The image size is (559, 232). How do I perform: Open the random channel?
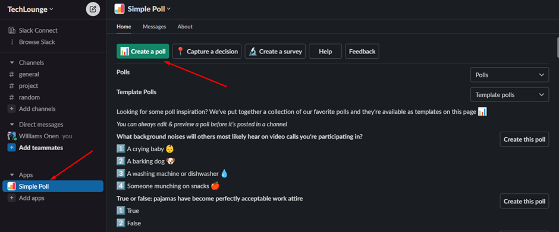29,97
